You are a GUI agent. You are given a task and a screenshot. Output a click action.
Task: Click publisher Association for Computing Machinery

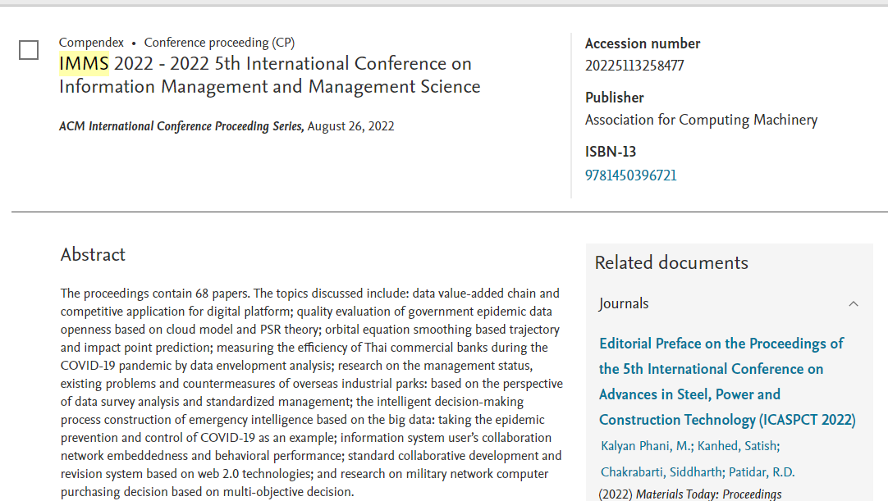(x=701, y=120)
